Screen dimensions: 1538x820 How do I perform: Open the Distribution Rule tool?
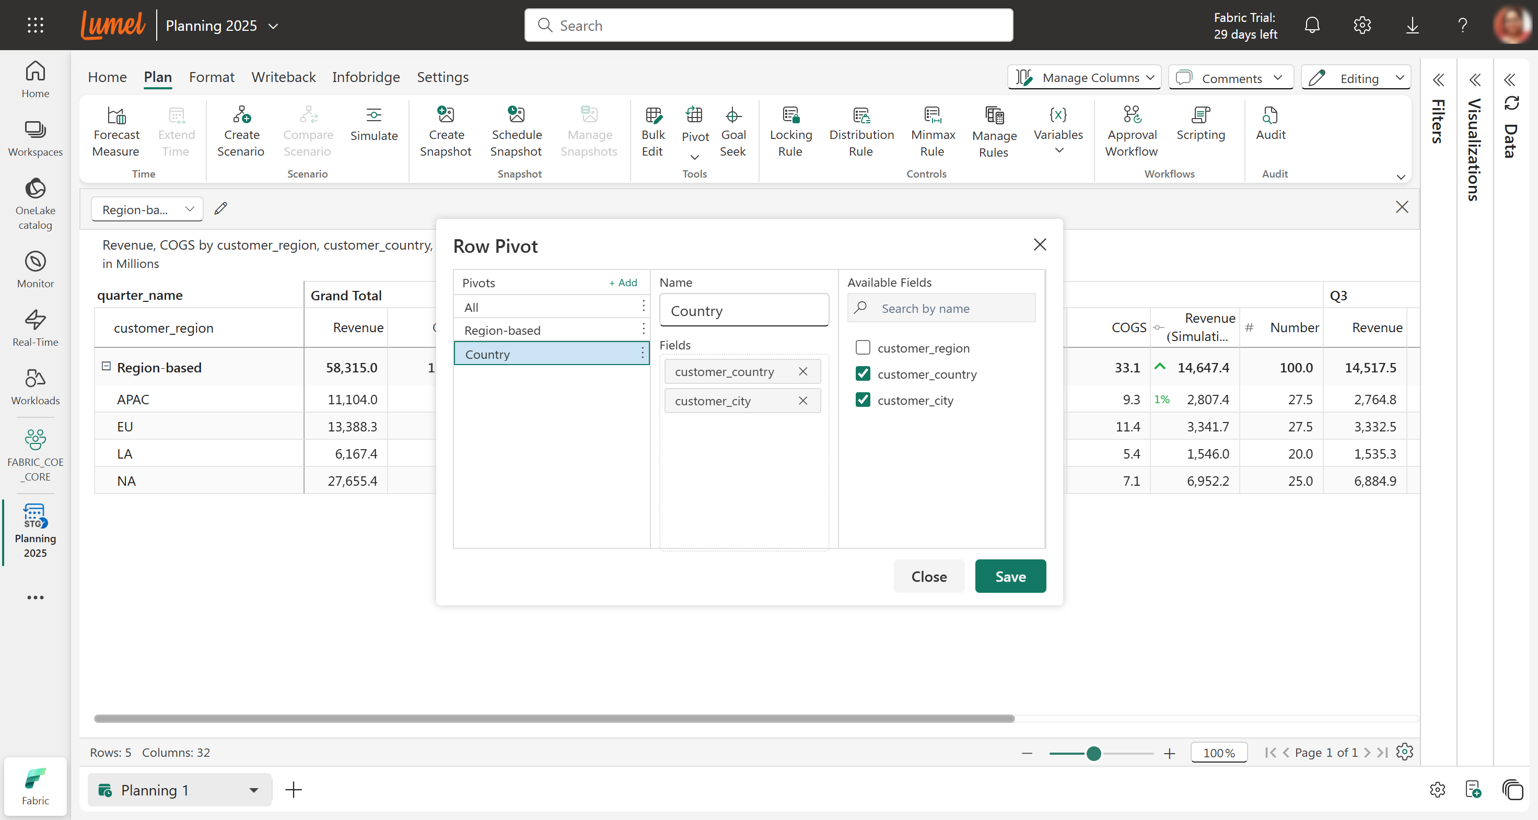click(861, 132)
